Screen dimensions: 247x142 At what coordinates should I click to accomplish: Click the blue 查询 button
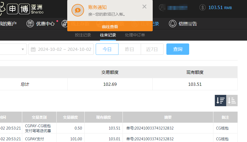(x=177, y=49)
